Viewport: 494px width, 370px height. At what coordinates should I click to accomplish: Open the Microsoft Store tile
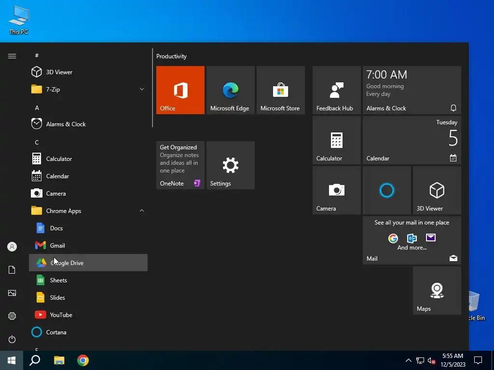(281, 90)
